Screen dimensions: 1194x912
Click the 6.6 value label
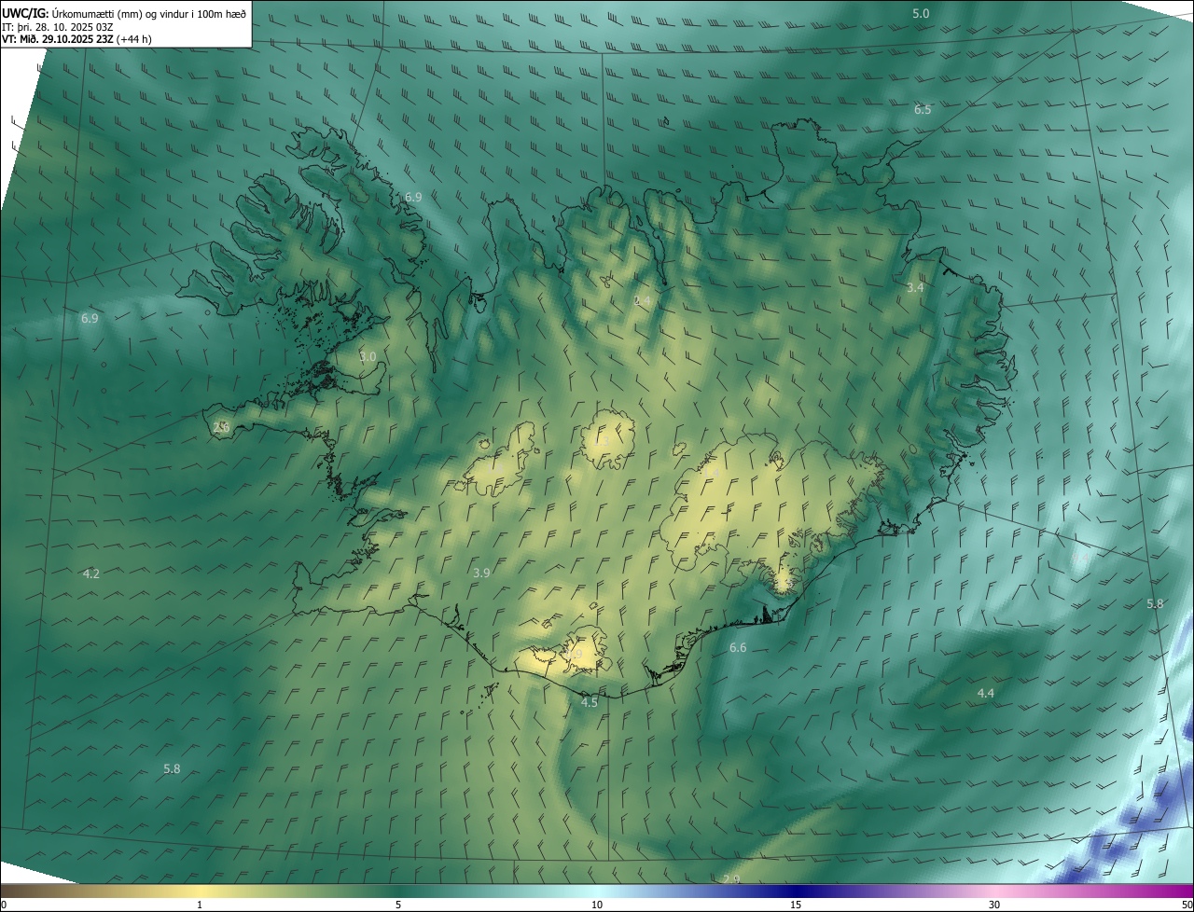pos(738,648)
